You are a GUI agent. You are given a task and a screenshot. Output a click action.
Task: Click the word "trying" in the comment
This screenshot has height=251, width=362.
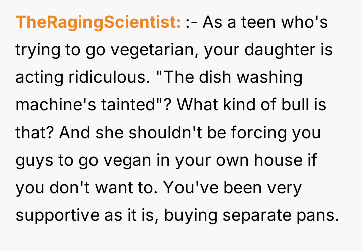[34, 50]
